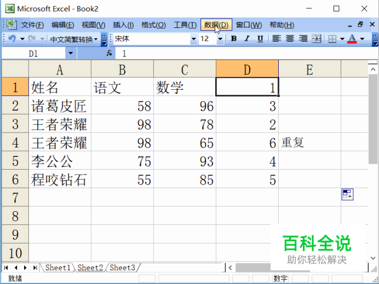Click in the Name Box field
The image size is (379, 284).
(x=33, y=54)
